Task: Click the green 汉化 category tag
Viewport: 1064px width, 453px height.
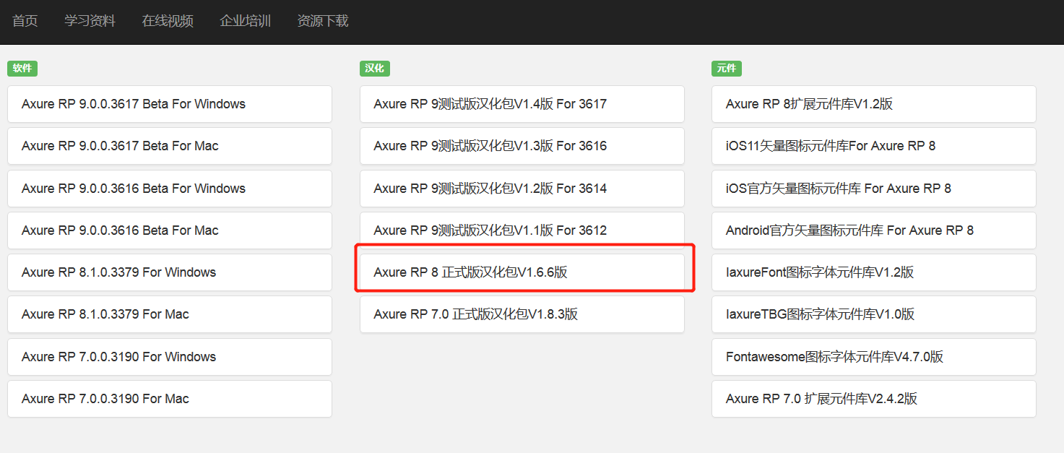Action: coord(374,69)
